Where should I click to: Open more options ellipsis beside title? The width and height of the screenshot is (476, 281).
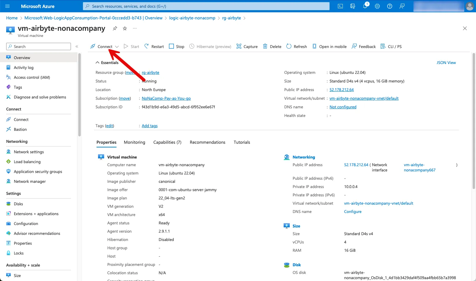point(135,28)
